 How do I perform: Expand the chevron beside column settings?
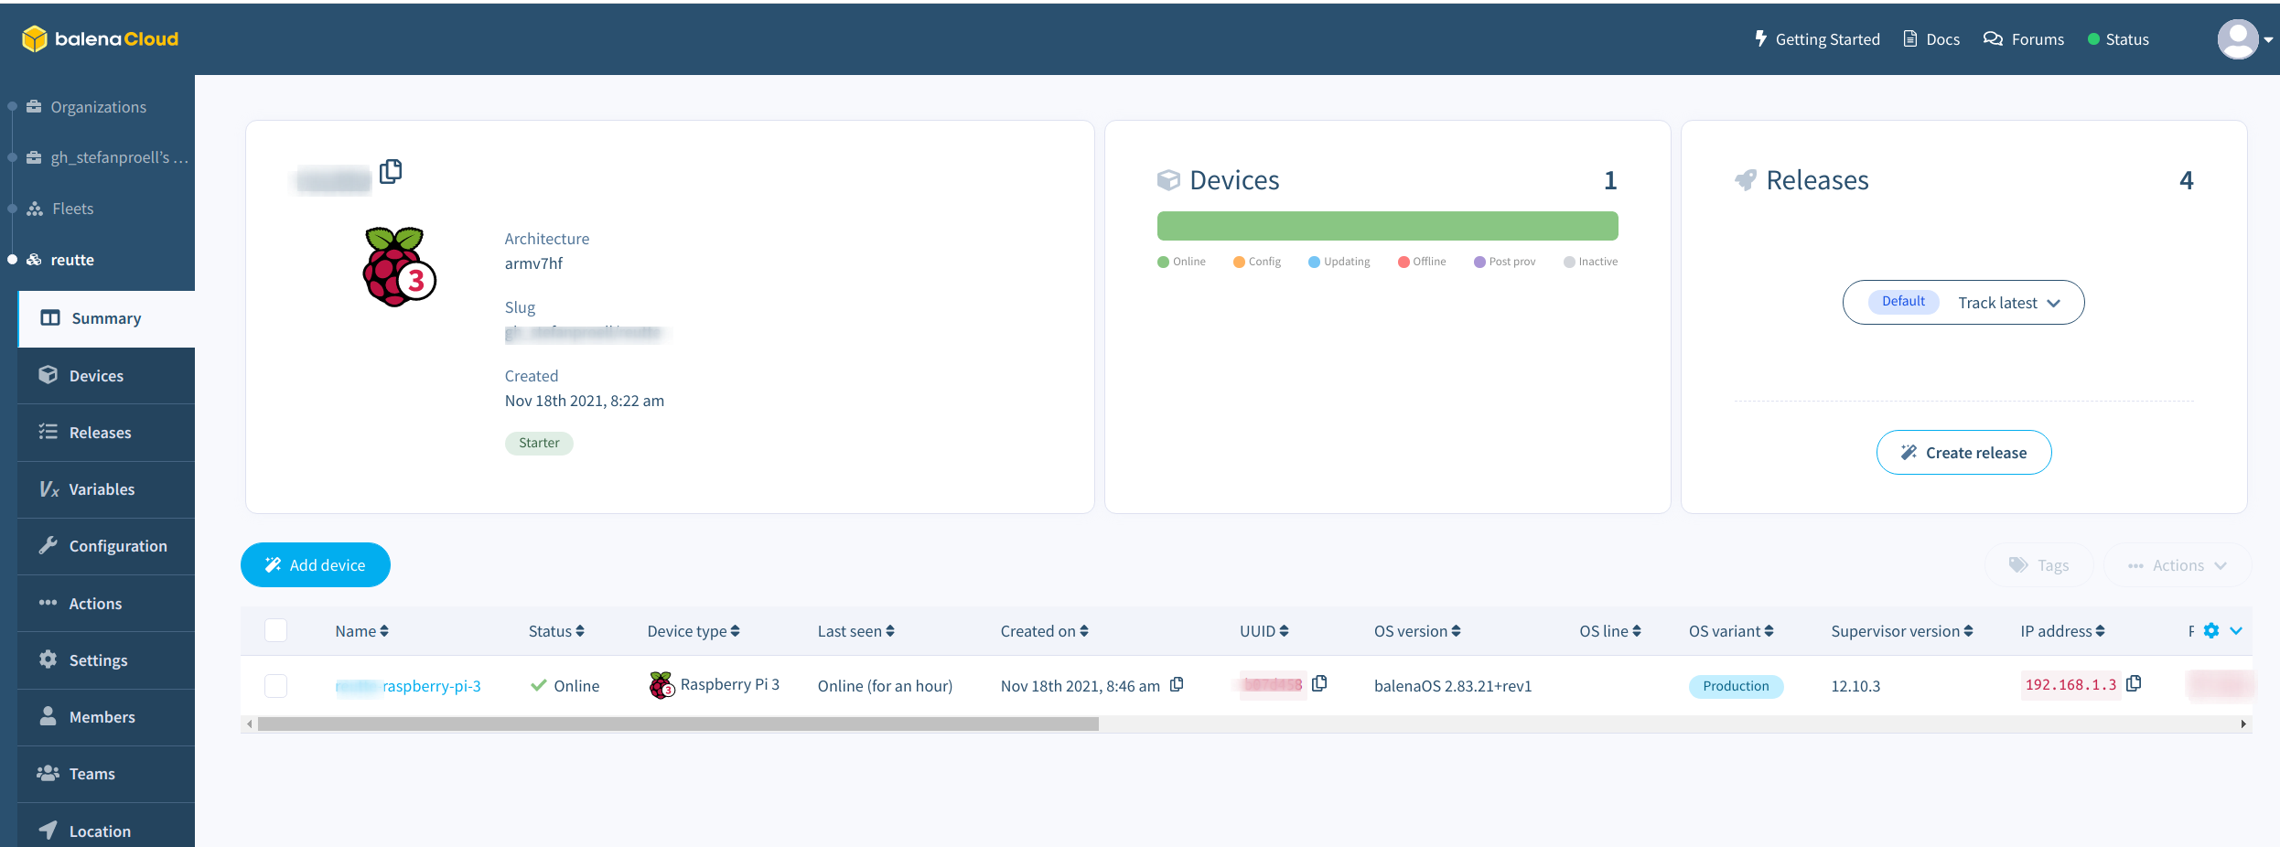2236,630
